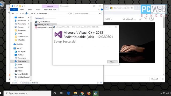Open pinned Pictures in Quick access
Viewport: 171px width, 96px height.
[x=20, y=27]
